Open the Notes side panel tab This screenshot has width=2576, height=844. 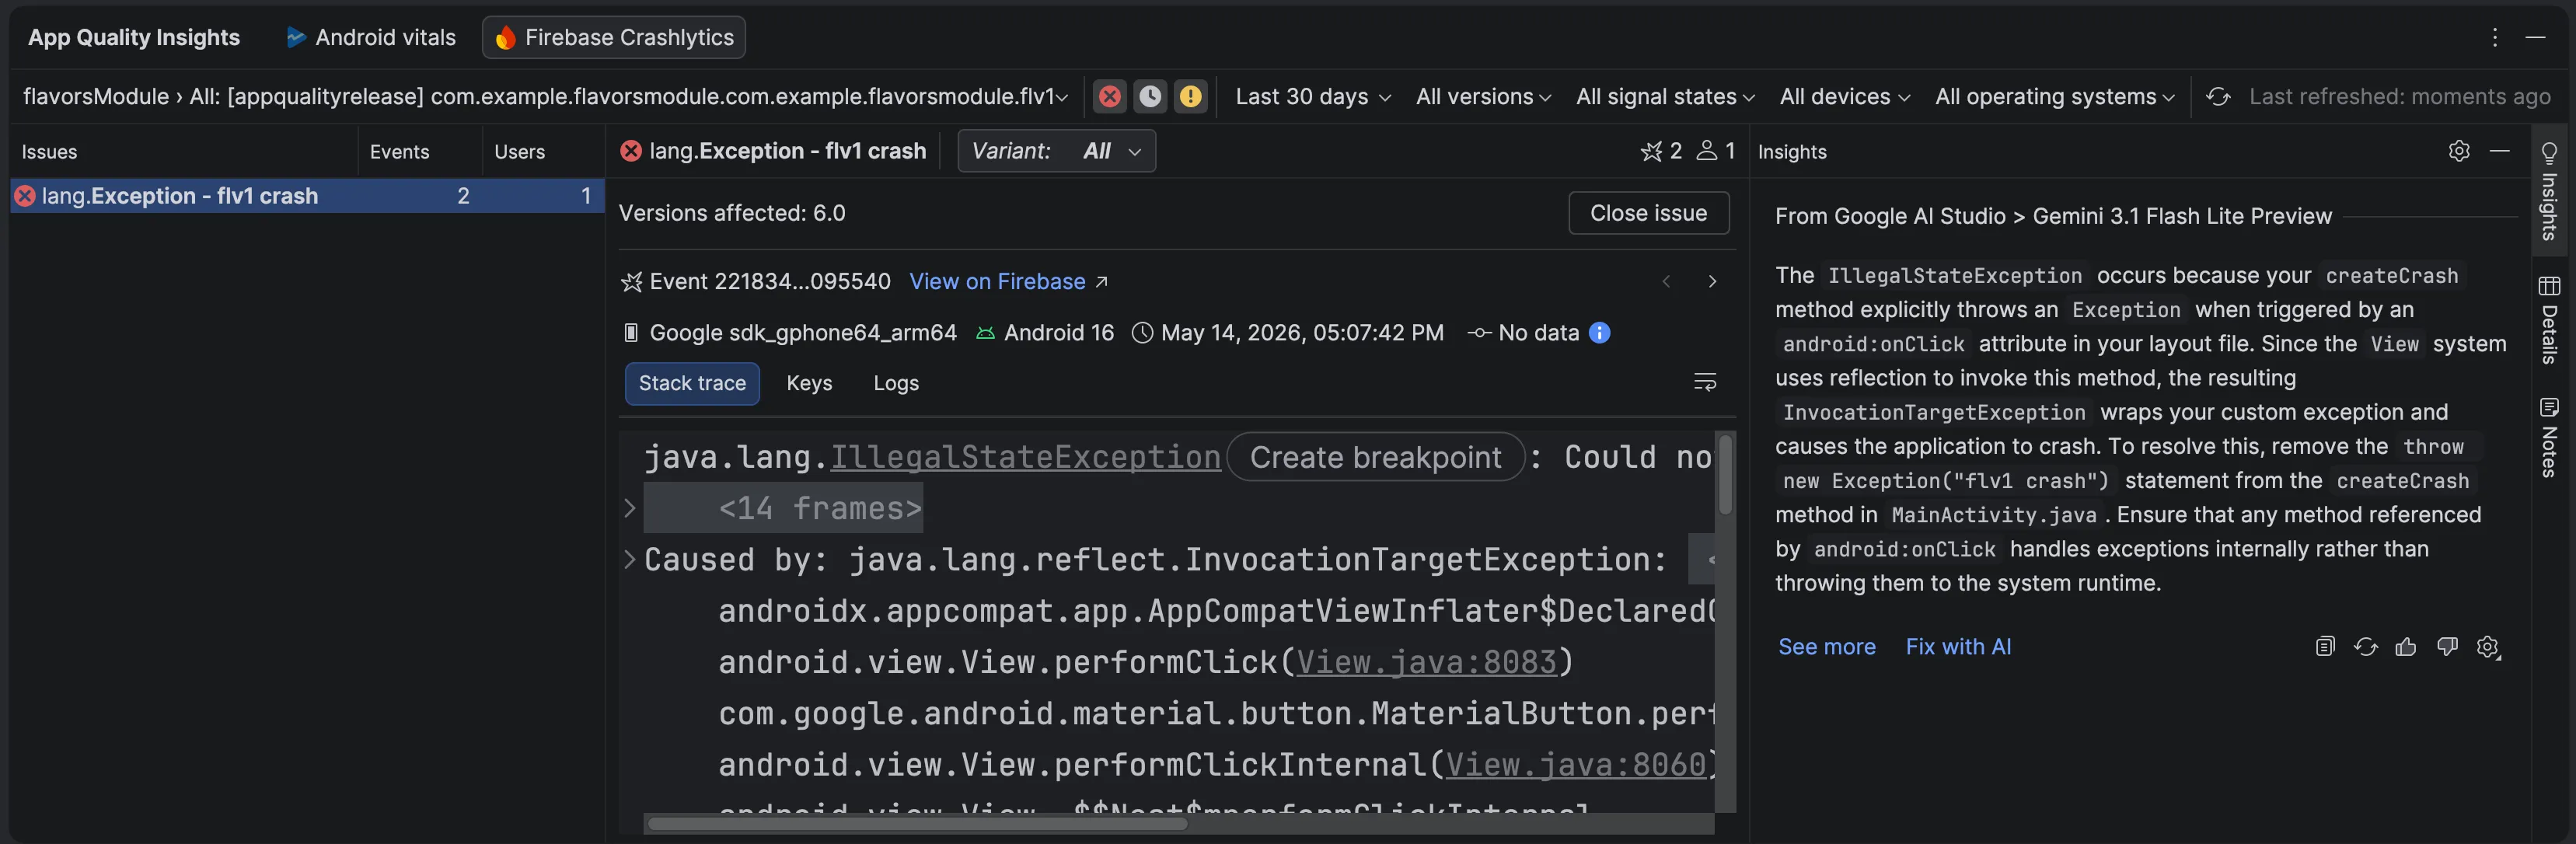point(2550,437)
